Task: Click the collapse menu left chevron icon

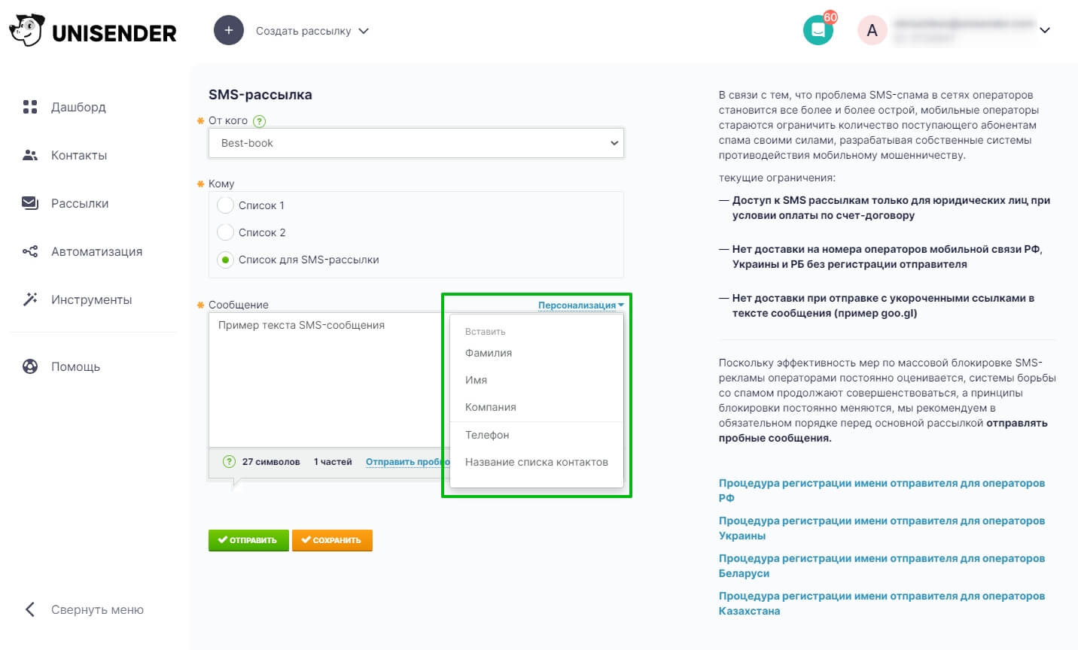Action: (30, 609)
